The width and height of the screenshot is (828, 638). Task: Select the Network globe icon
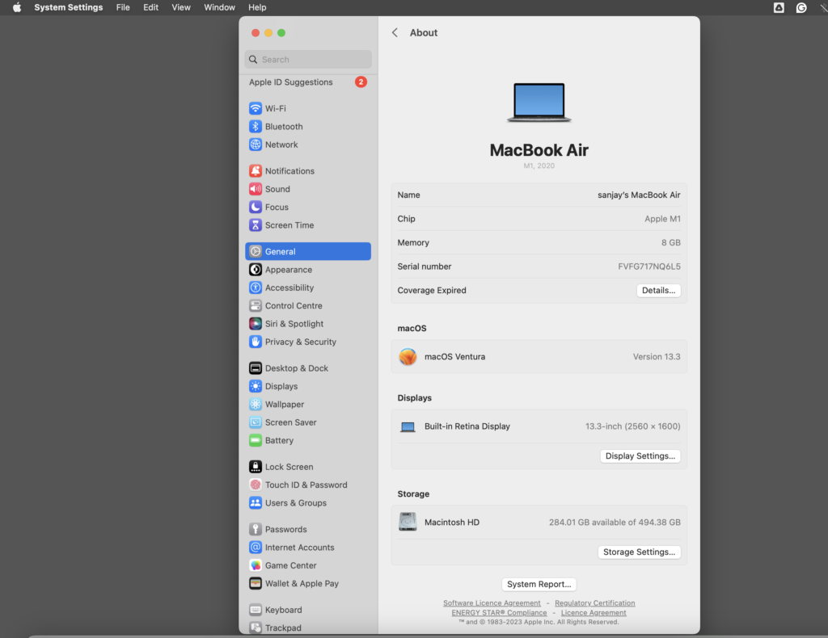point(256,145)
